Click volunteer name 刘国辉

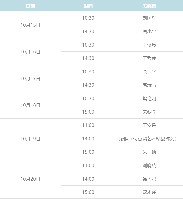(x=149, y=18)
